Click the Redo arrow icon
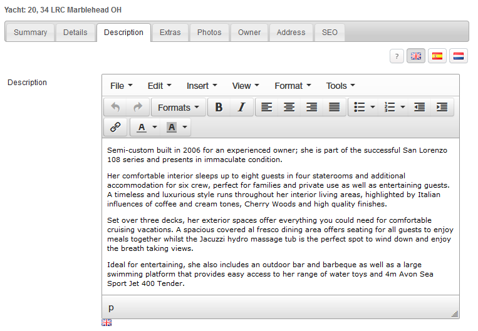Image resolution: width=478 pixels, height=331 pixels. click(x=138, y=107)
